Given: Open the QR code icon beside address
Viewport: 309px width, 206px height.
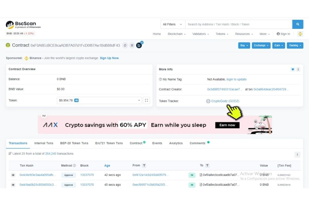Looking at the screenshot, I should coord(132,45).
